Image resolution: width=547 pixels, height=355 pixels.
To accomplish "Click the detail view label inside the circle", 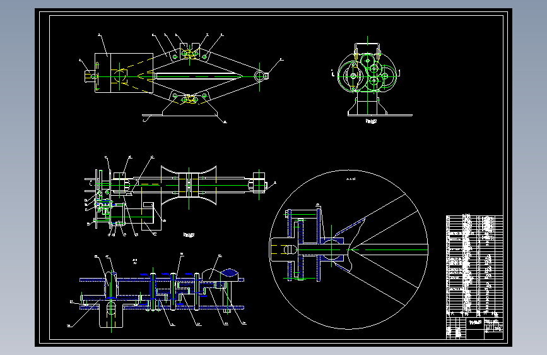I will pos(351,179).
